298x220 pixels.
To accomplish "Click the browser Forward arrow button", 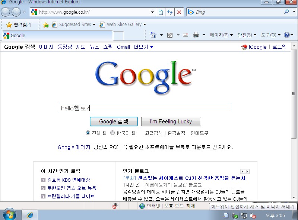I will pyautogui.click(x=16, y=12).
